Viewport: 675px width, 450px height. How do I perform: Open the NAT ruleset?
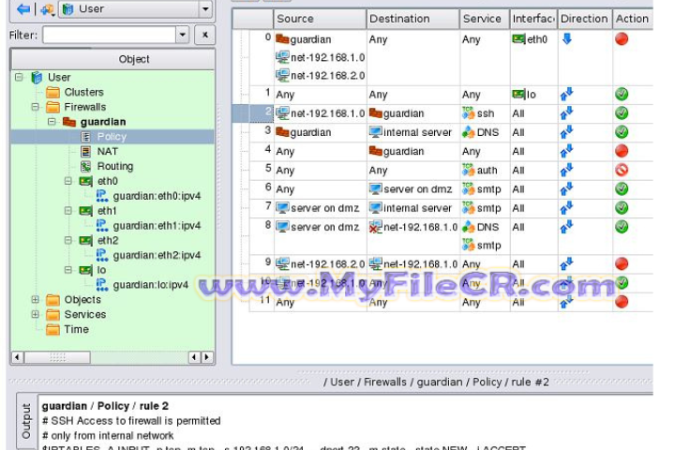[x=107, y=152]
